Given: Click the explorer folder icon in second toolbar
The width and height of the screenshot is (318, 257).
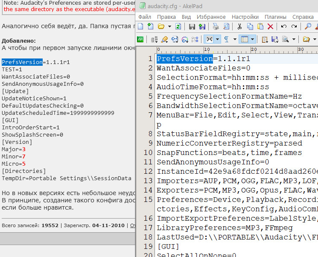Looking at the screenshot, I should (306, 39).
